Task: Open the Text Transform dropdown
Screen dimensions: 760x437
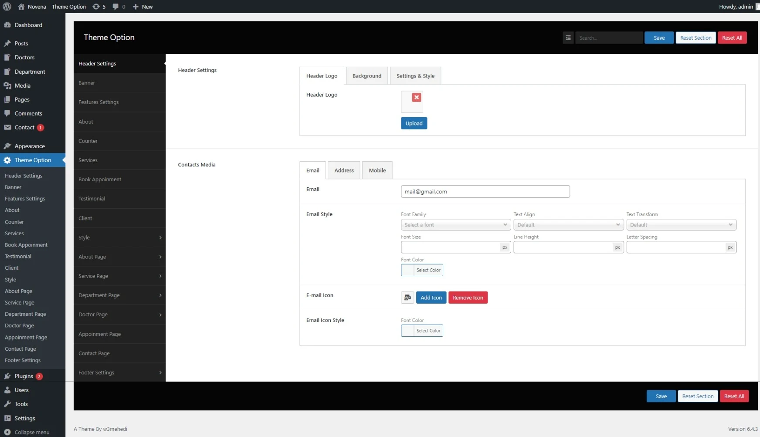Action: coord(681,225)
